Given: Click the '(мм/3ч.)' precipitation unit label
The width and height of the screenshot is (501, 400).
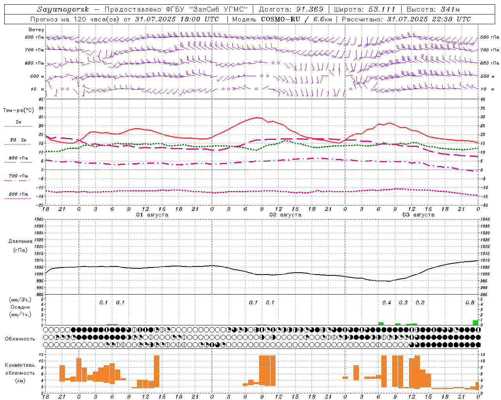Looking at the screenshot, I should (20, 300).
